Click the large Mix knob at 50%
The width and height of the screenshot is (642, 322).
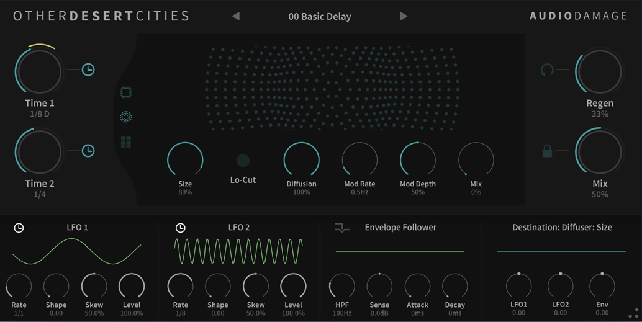coord(600,152)
